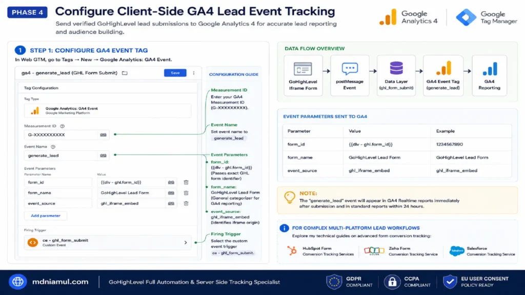This screenshot has width=525, height=295.
Task: Click the Parameter column header
Action: click(x=299, y=131)
